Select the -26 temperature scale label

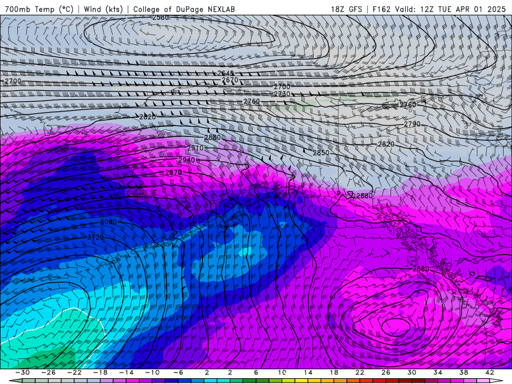49,372
